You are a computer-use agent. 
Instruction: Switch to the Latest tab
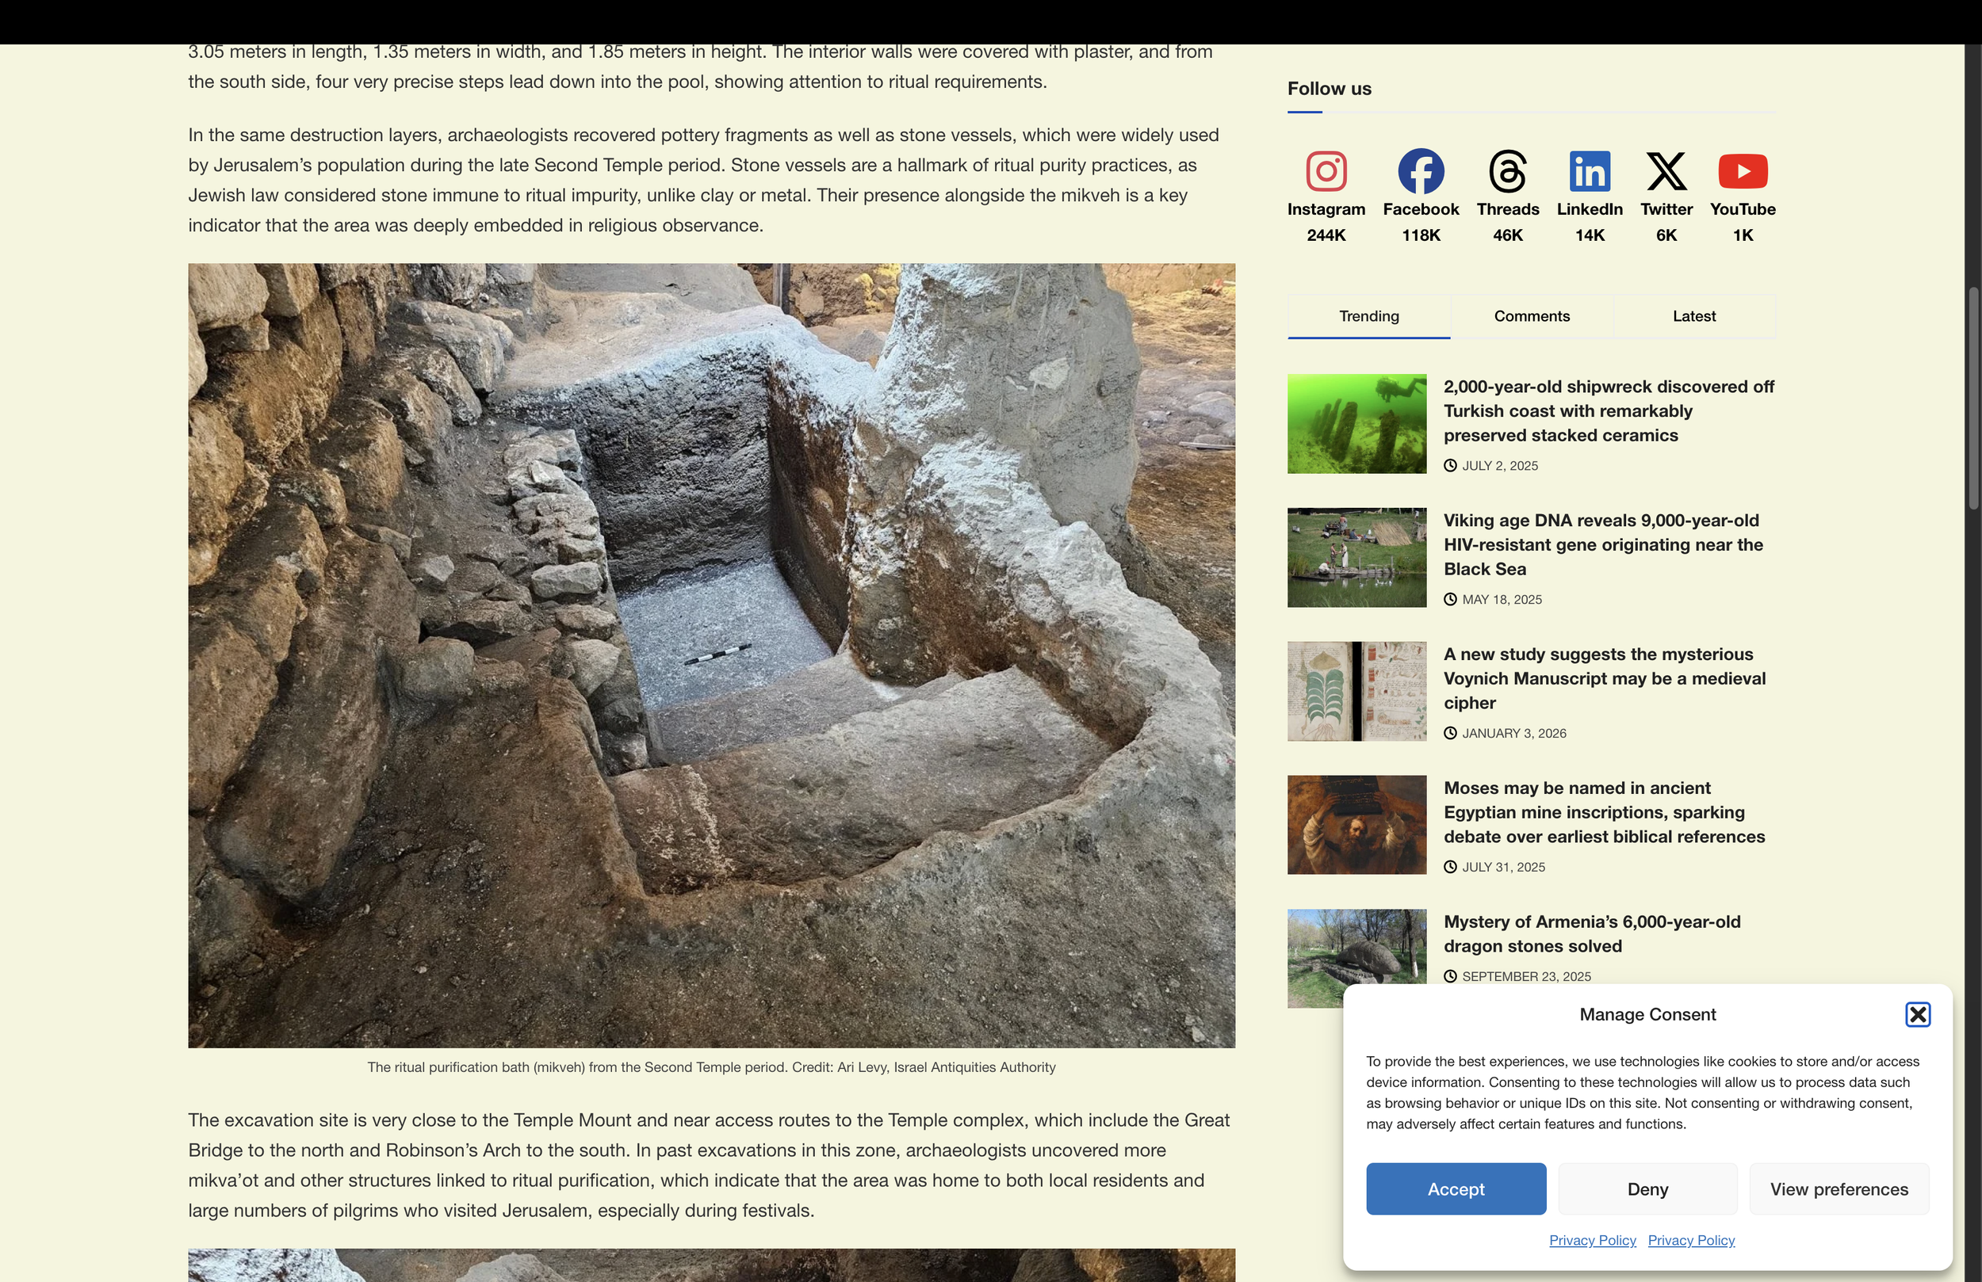tap(1693, 316)
